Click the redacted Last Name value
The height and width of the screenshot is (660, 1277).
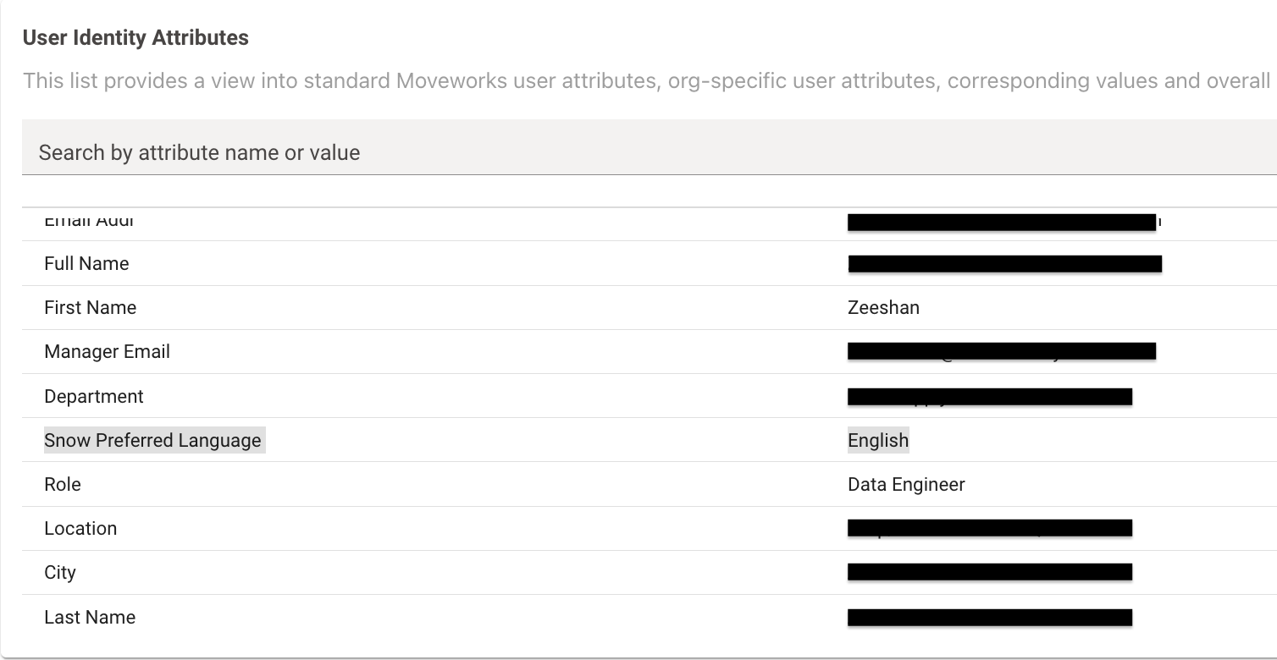[x=990, y=617]
